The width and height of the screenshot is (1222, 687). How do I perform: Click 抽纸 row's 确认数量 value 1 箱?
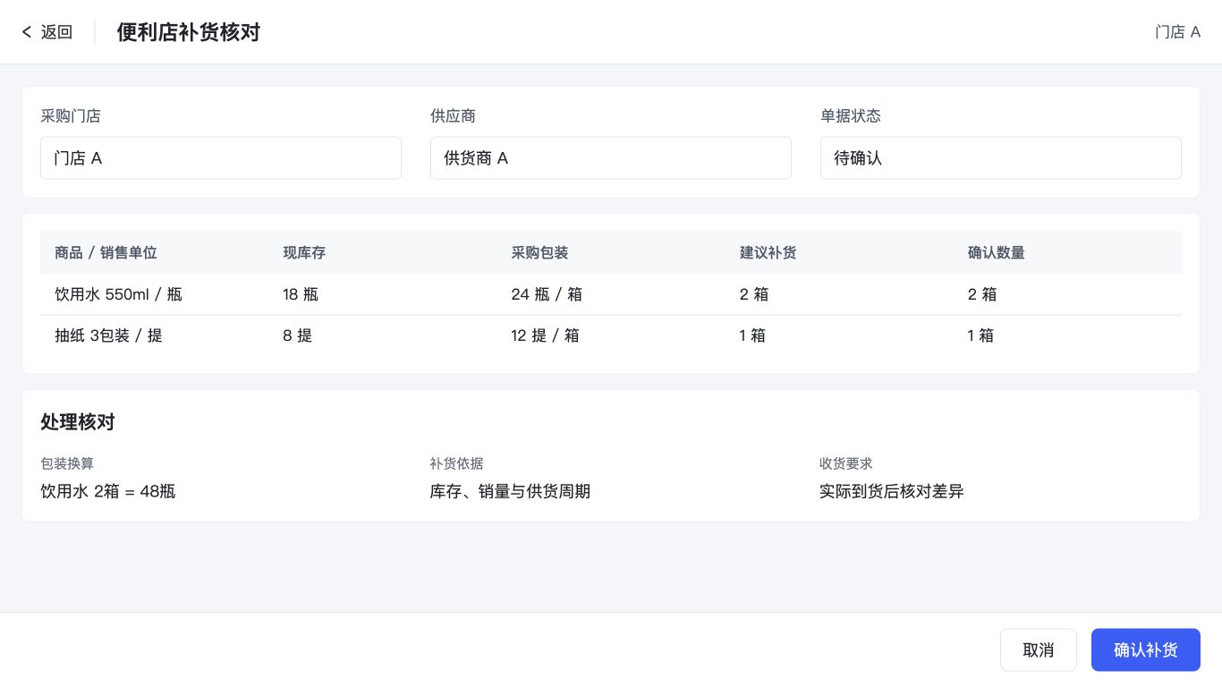click(x=980, y=335)
